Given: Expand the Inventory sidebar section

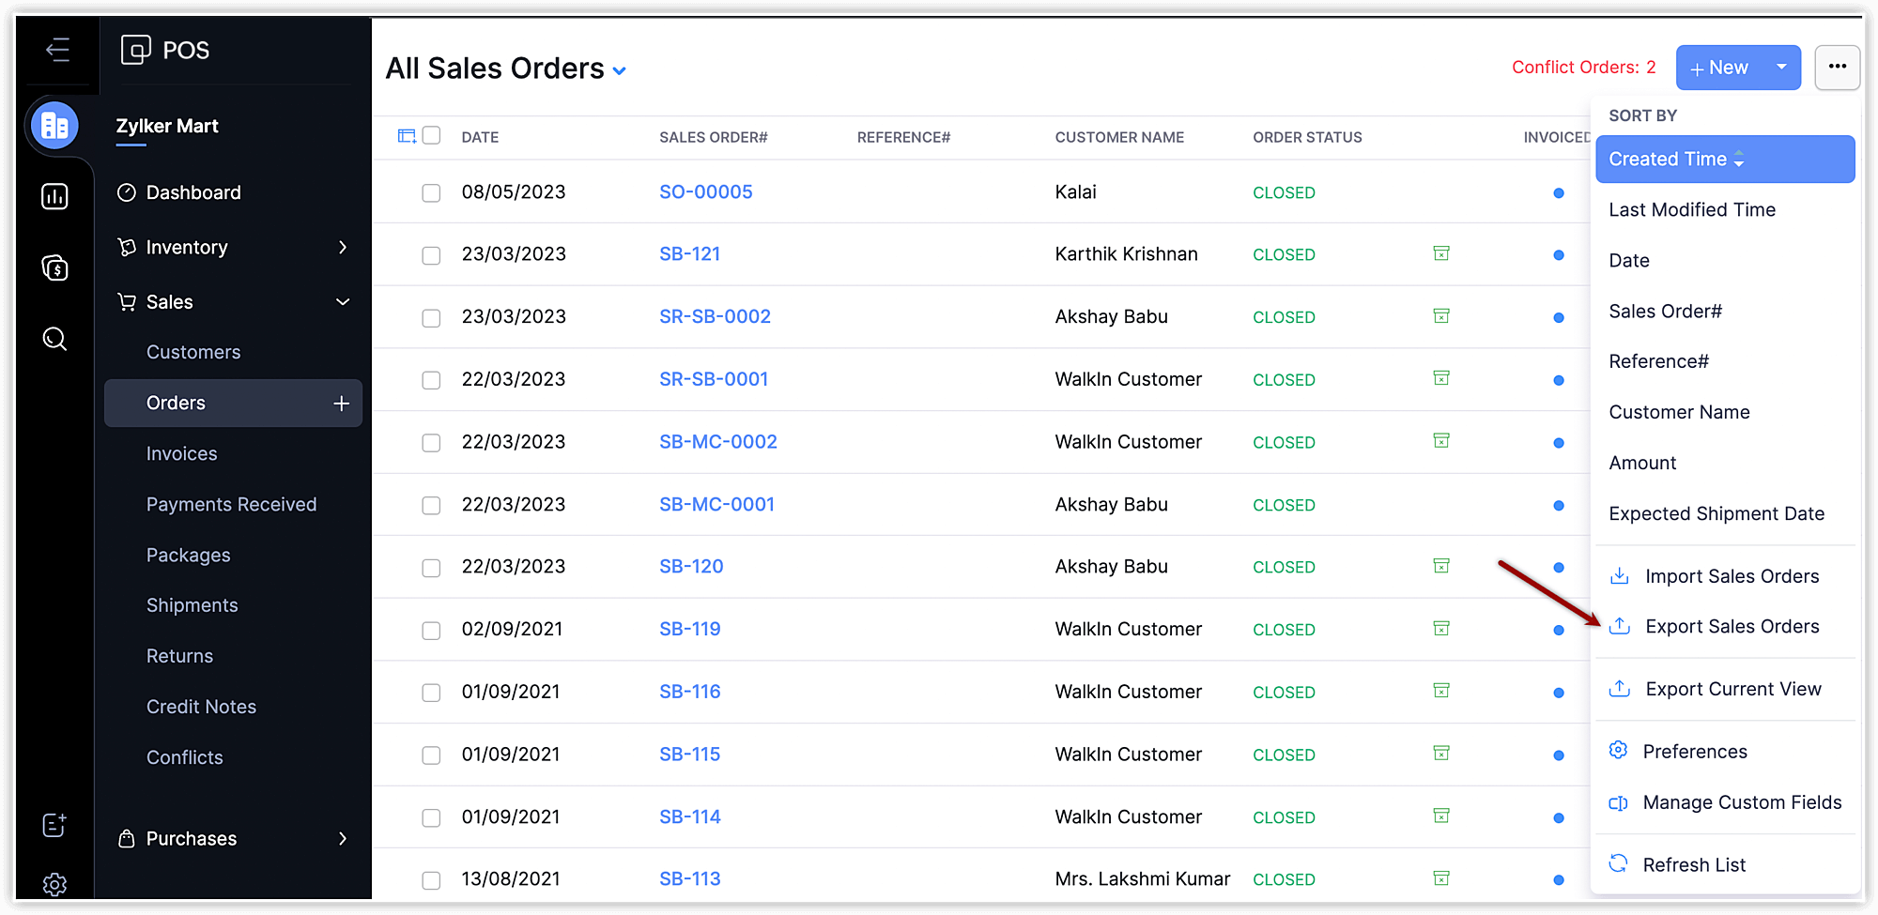Looking at the screenshot, I should pyautogui.click(x=342, y=247).
